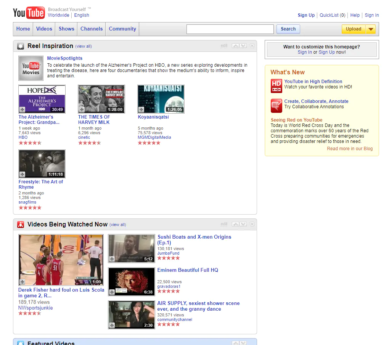This screenshot has width=389, height=345.
Task: Edit the Videos Being Watched Now module
Action: coord(224,224)
